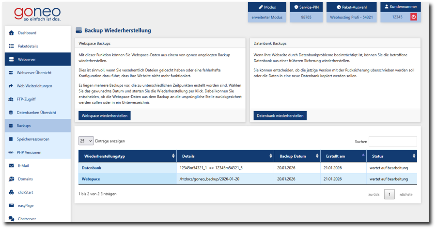Click the Backups sidebar icon

11,126
